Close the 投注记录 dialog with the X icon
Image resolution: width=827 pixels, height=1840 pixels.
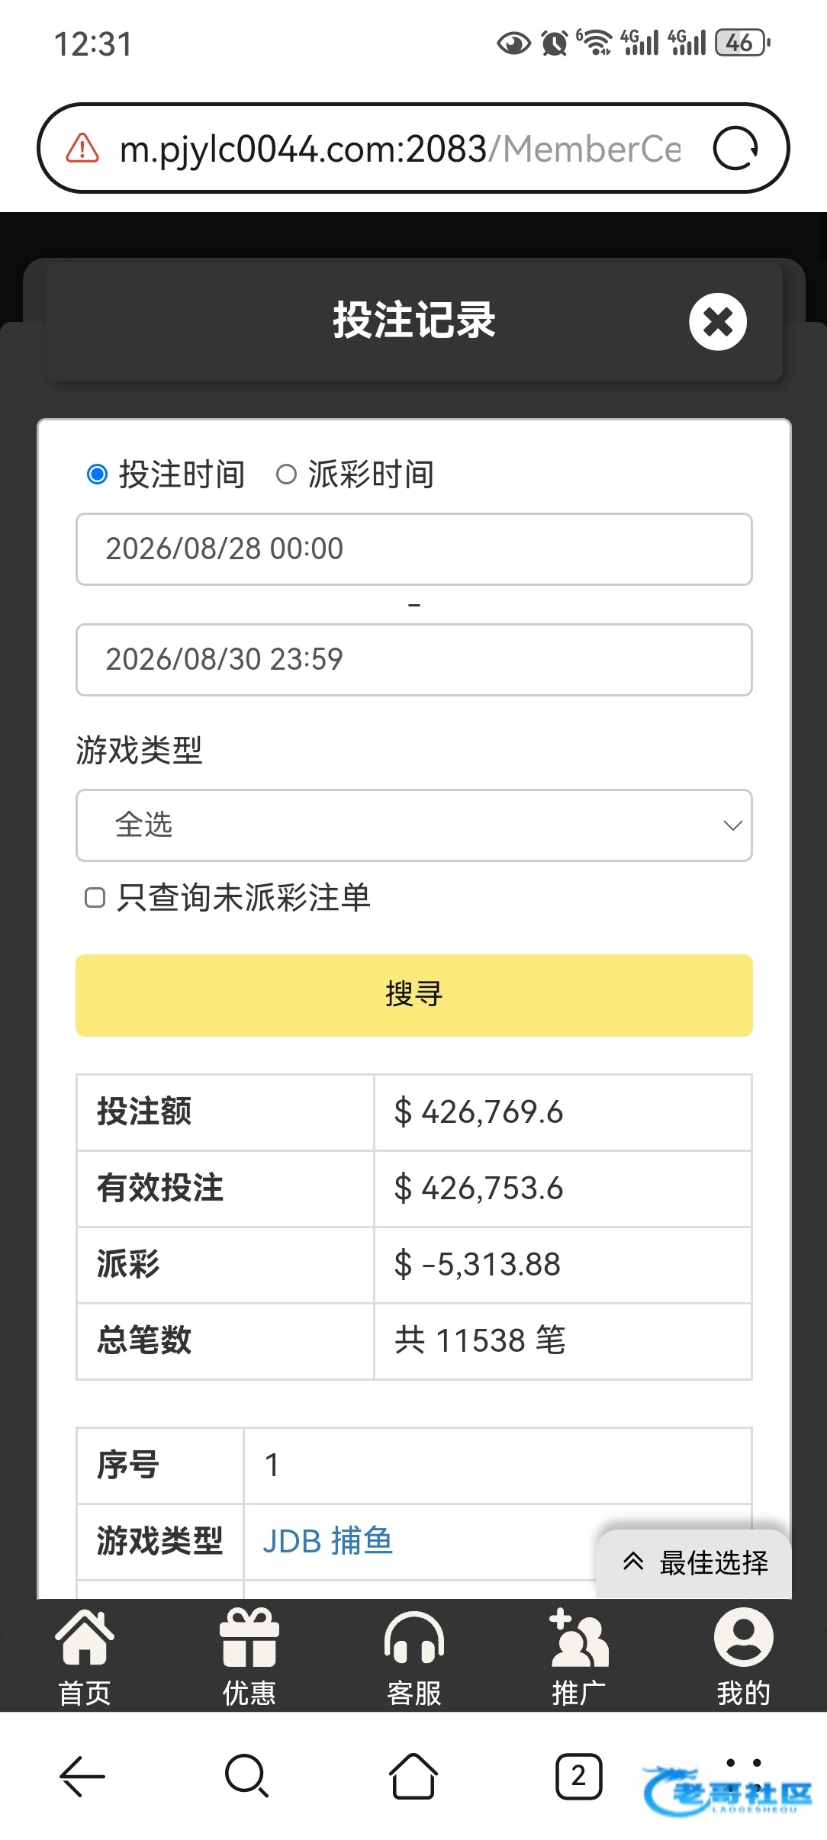[717, 321]
